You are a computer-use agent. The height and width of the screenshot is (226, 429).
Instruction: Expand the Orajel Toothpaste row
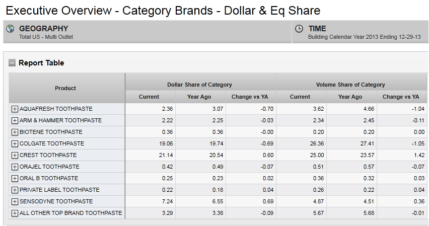tap(15, 167)
